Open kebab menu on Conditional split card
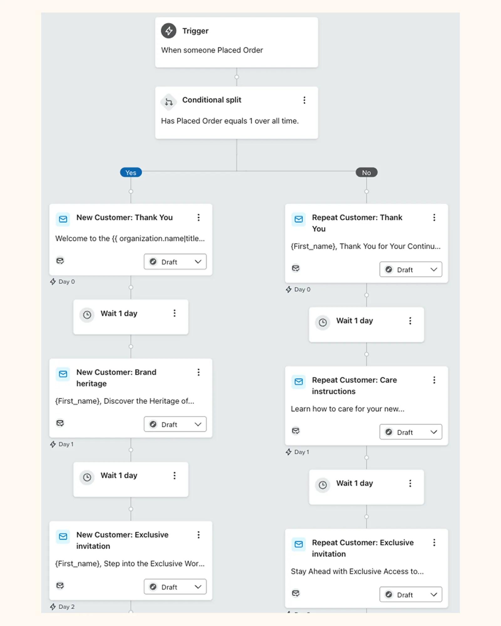Image resolution: width=501 pixels, height=626 pixels. pyautogui.click(x=304, y=100)
